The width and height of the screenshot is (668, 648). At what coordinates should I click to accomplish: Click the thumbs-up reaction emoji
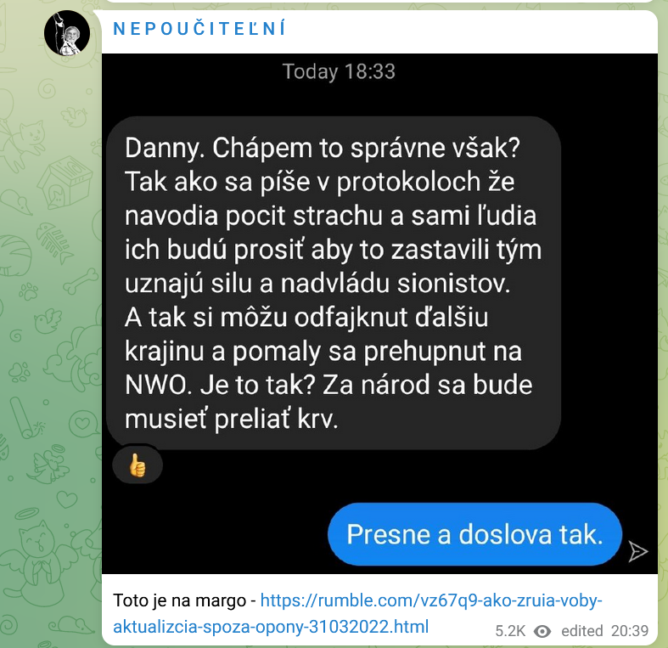click(138, 465)
